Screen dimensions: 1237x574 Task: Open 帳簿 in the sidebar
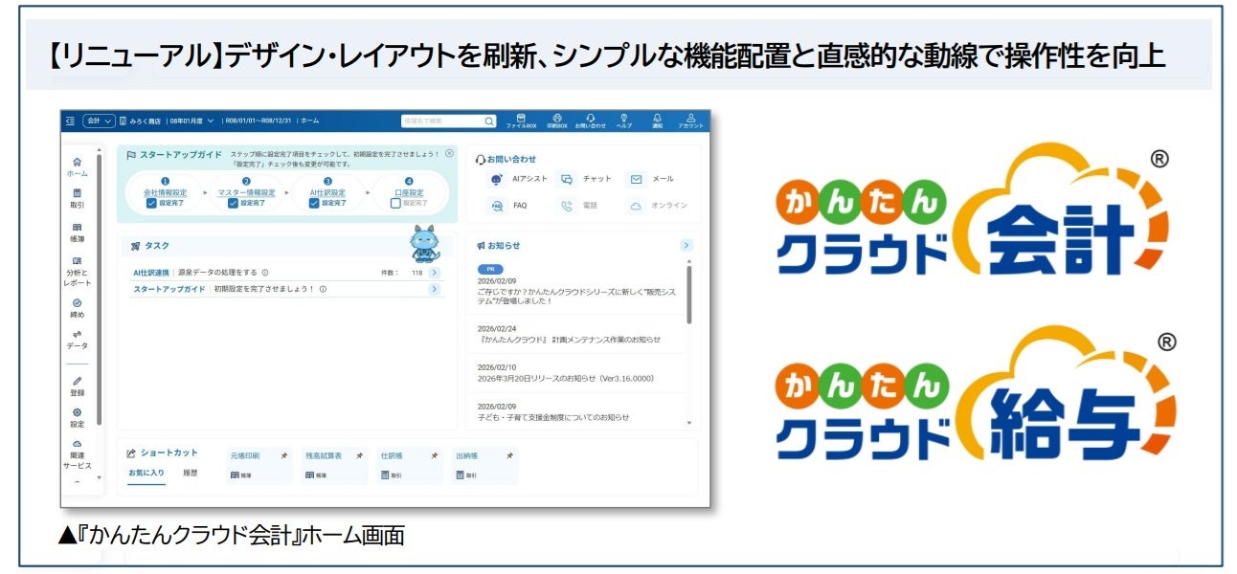pos(78,232)
